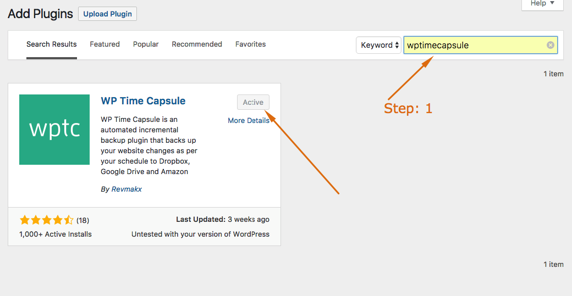This screenshot has height=296, width=572.
Task: Click the 1,000+ Active Installs text
Action: click(x=56, y=234)
